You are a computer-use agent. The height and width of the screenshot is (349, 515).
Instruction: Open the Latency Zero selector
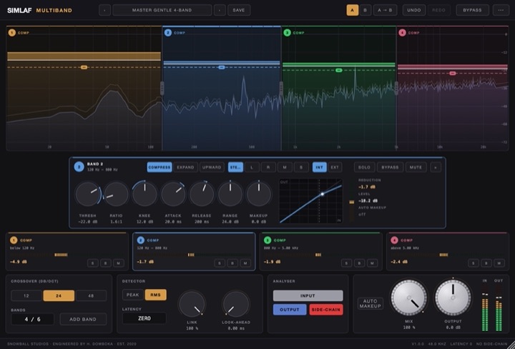pyautogui.click(x=144, y=318)
